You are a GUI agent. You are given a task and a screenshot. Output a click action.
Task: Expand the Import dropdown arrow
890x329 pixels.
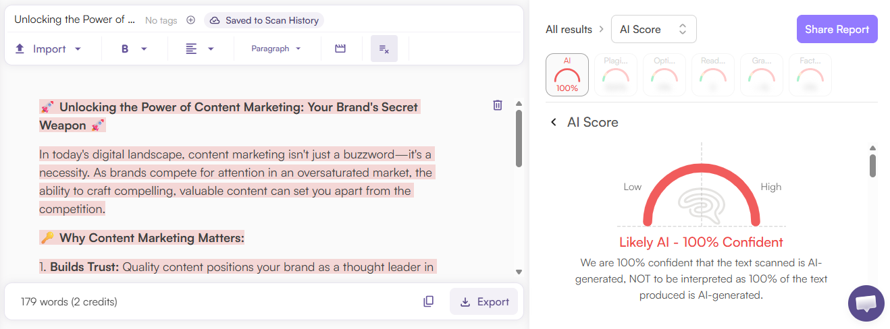(x=78, y=49)
